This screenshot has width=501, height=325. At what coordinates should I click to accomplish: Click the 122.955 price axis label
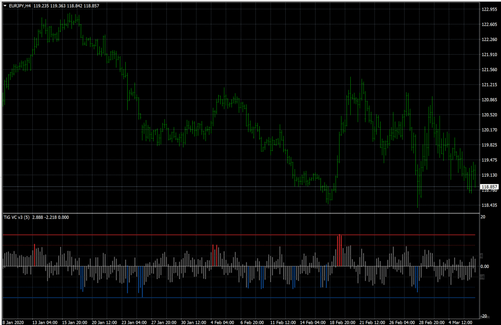(x=489, y=8)
